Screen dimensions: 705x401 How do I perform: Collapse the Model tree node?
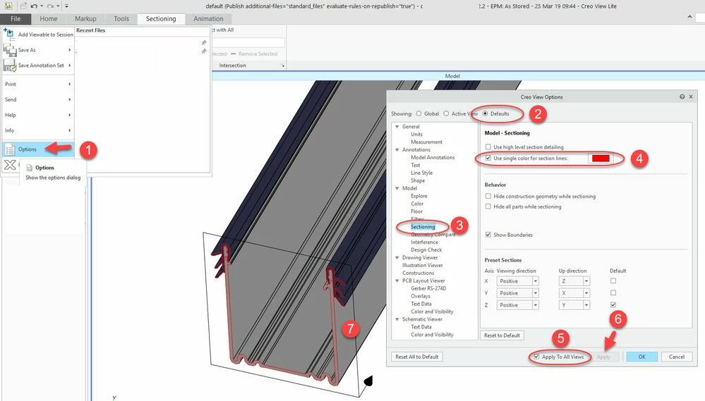pos(397,188)
